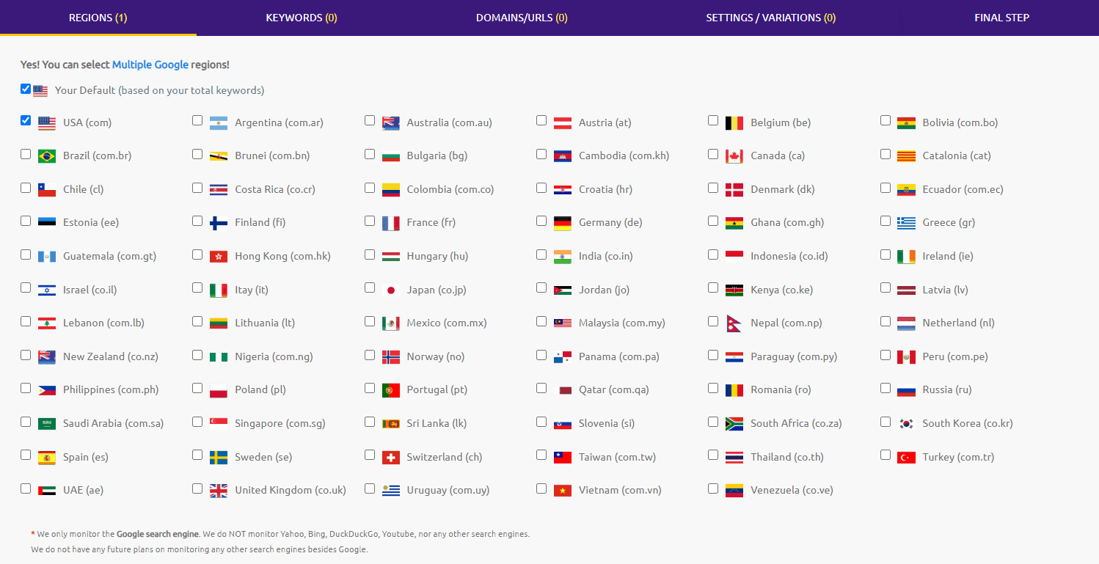Click the Finland flag icon
This screenshot has width=1099, height=564.
[x=219, y=223]
